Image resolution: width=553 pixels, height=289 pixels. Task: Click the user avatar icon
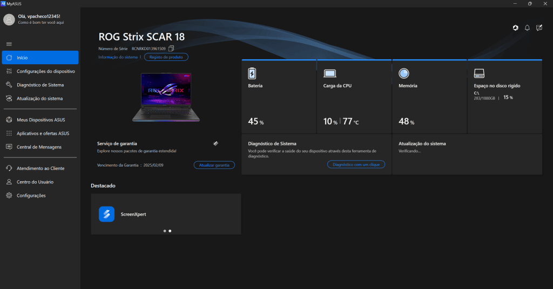pos(9,19)
